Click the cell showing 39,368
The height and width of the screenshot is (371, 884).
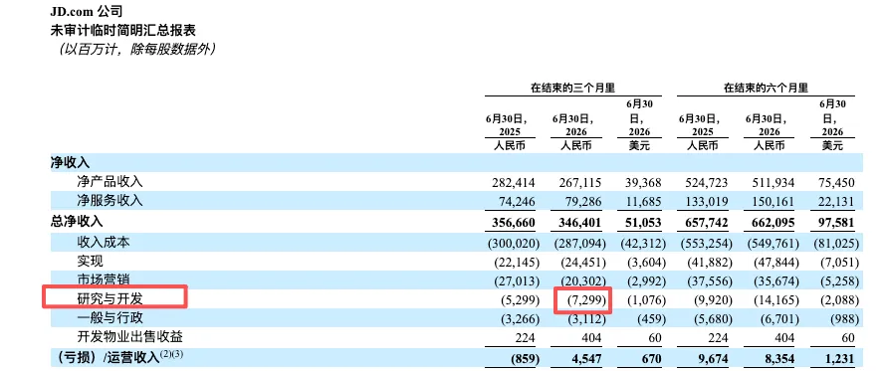(643, 184)
